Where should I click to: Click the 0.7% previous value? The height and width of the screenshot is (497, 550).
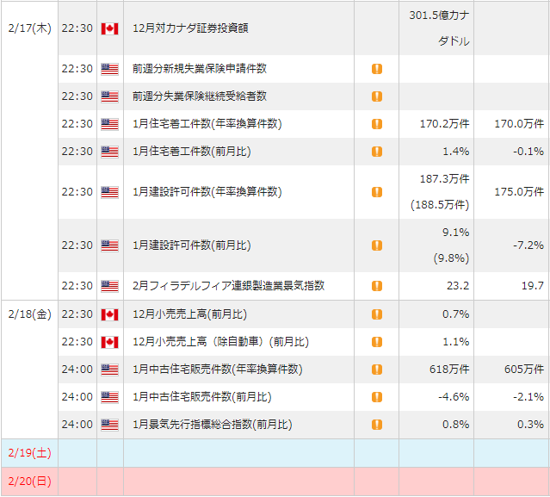tap(455, 314)
